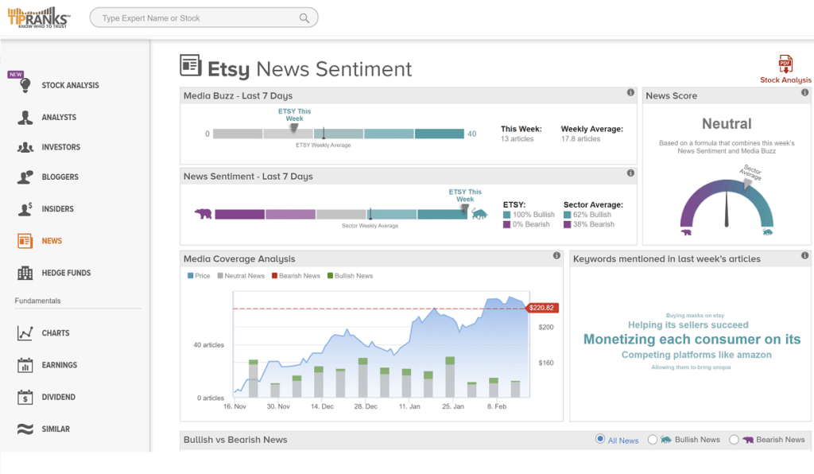
Task: Open Insiders menu item
Action: point(57,208)
